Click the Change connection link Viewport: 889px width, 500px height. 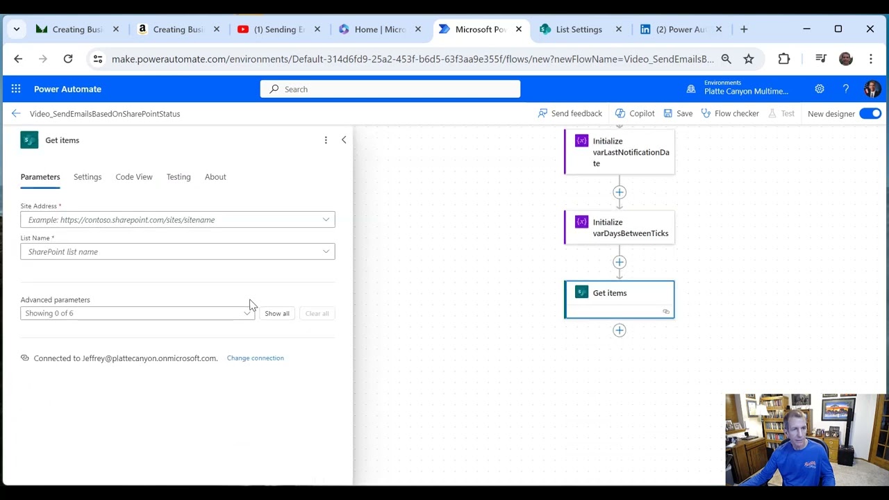point(256,358)
